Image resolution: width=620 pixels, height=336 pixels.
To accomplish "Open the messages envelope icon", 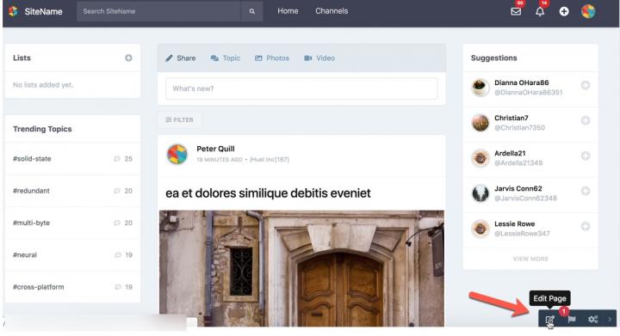I will tap(516, 11).
